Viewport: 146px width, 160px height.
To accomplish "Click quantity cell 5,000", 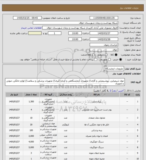I will (31, 147).
